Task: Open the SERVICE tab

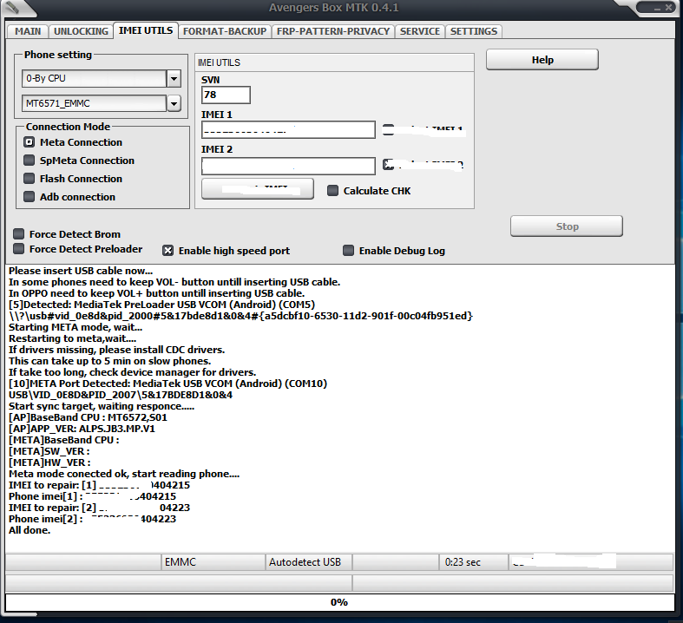Action: tap(420, 31)
